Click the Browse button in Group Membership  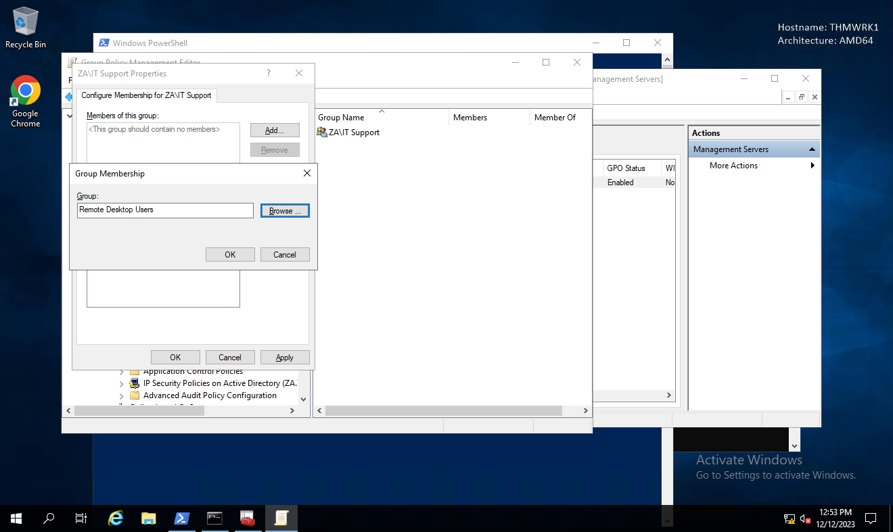(x=285, y=211)
